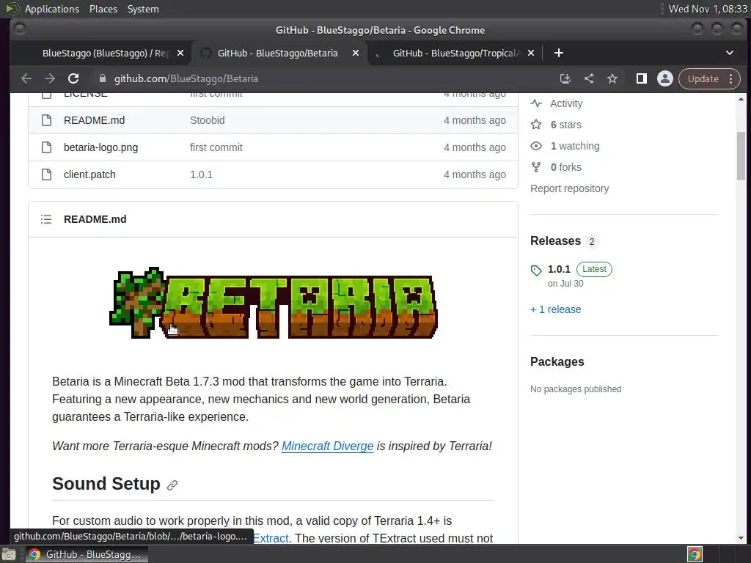Close the BlueStaggo repositories tab
This screenshot has width=751, height=563.
180,53
